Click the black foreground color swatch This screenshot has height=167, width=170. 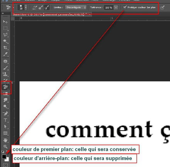[4, 157]
